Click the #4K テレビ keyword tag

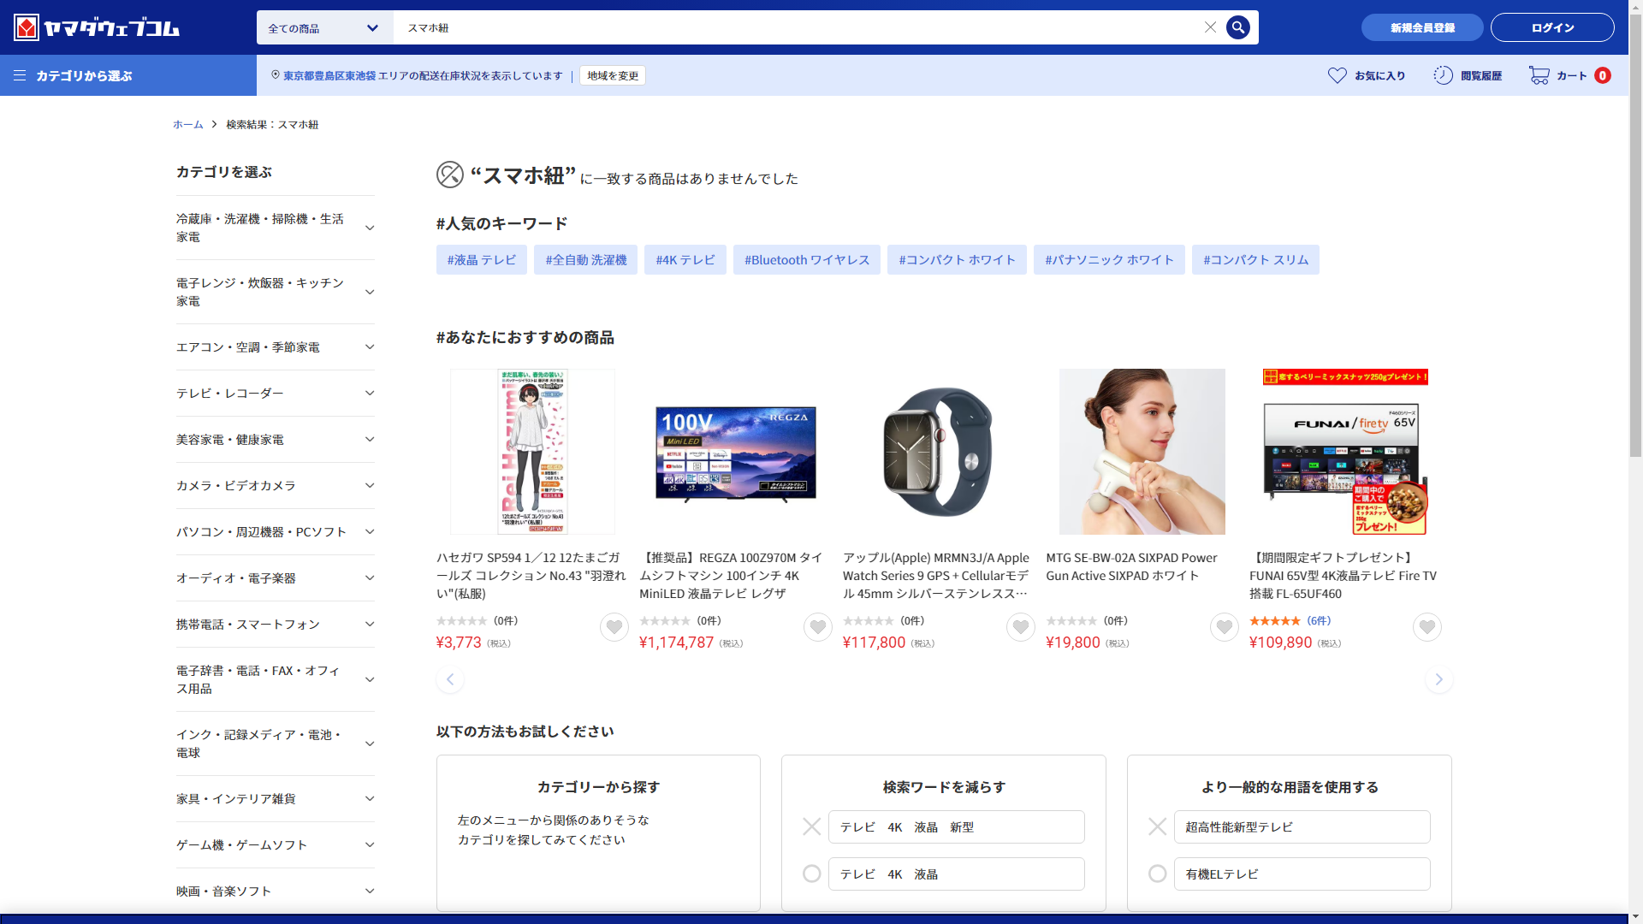pyautogui.click(x=685, y=260)
